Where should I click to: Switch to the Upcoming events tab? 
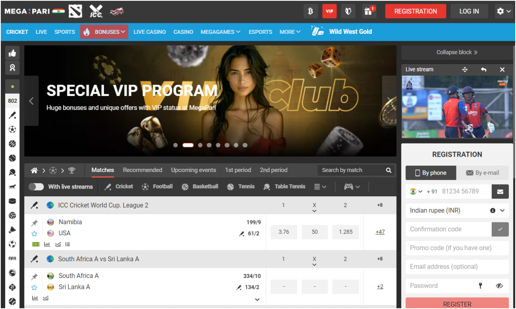[x=193, y=170]
